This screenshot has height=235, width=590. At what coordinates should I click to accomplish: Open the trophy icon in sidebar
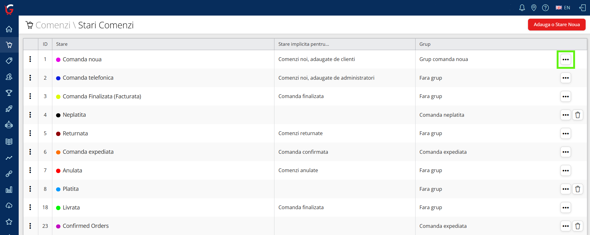[9, 93]
